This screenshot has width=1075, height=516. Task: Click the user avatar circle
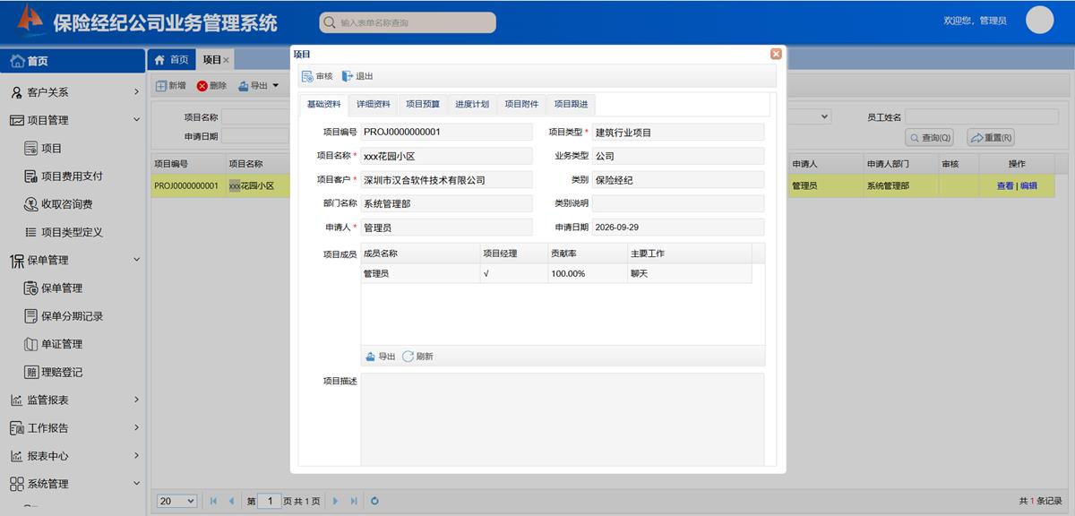click(x=1040, y=20)
